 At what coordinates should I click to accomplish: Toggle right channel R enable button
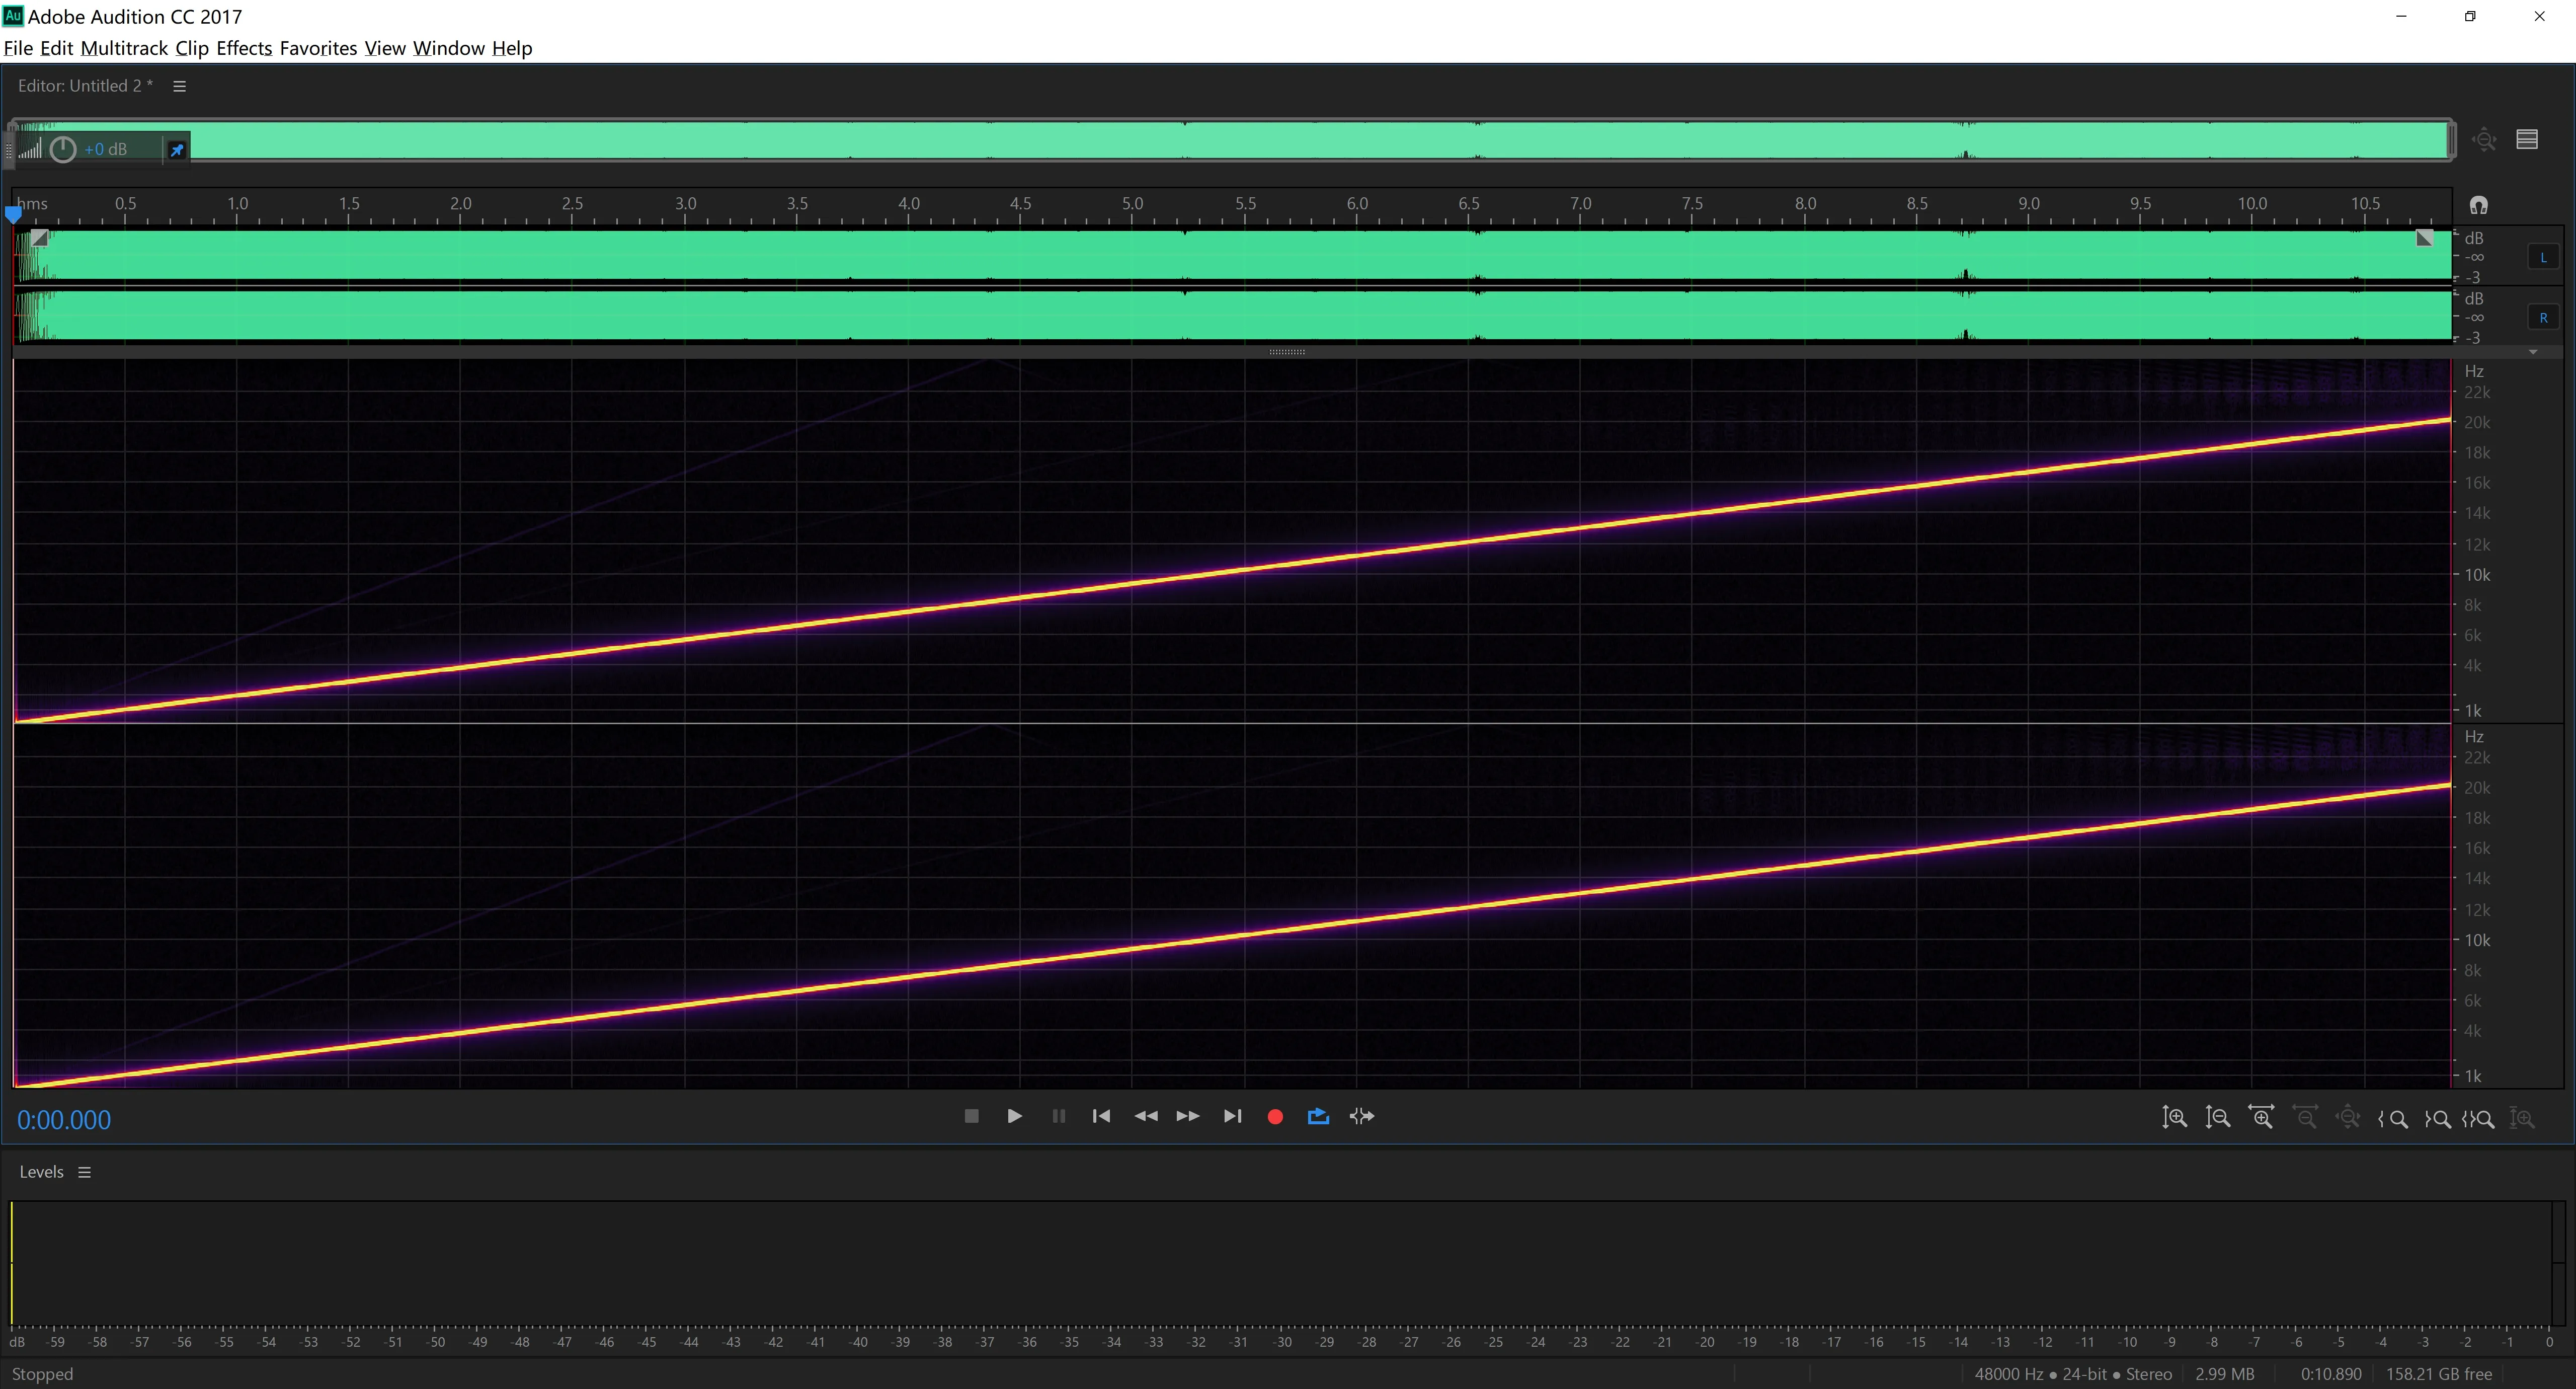[x=2543, y=318]
